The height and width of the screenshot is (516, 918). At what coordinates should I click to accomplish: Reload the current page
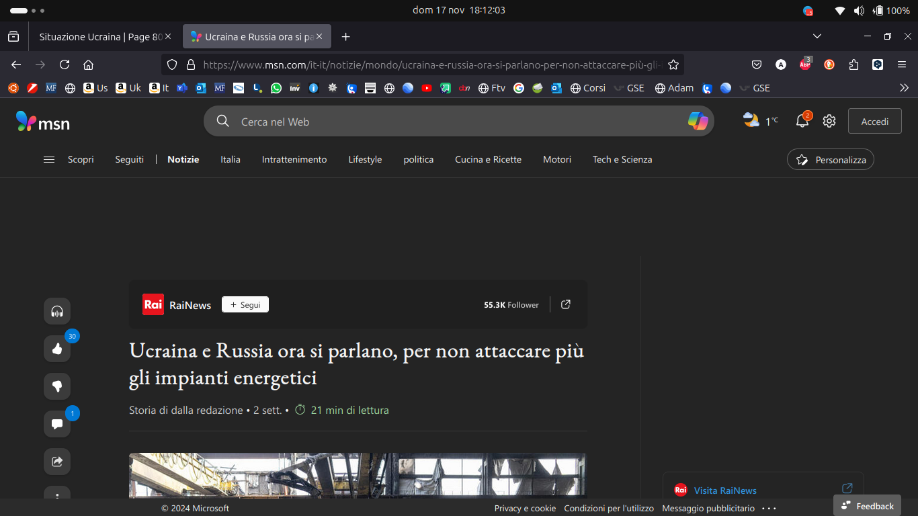65,64
